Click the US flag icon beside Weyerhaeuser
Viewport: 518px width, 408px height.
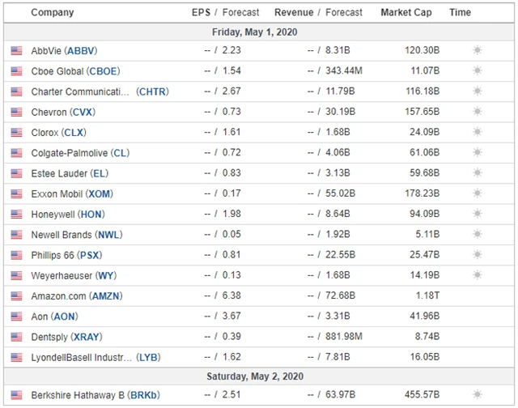(16, 275)
